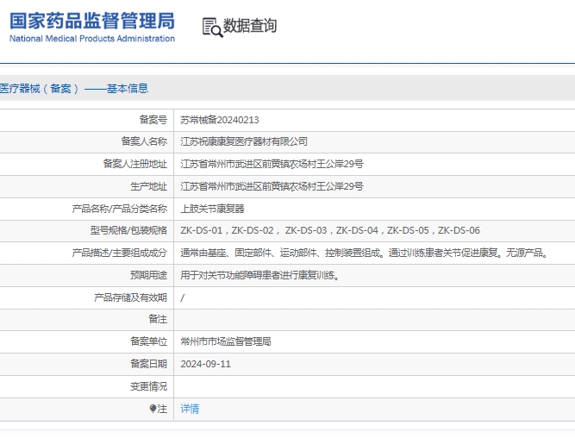Viewport: 575px width, 438px height.
Task: Click the slash value for 产品存储及有效期
Action: pos(182,297)
